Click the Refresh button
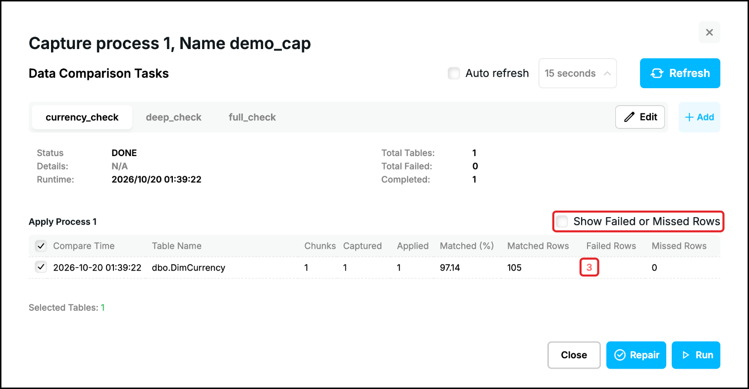749x389 pixels. pos(680,73)
